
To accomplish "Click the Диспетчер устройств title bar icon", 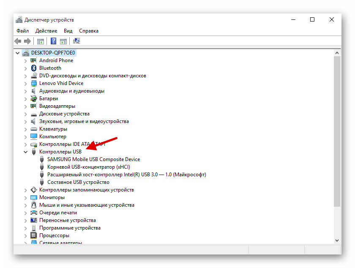I will (19, 20).
